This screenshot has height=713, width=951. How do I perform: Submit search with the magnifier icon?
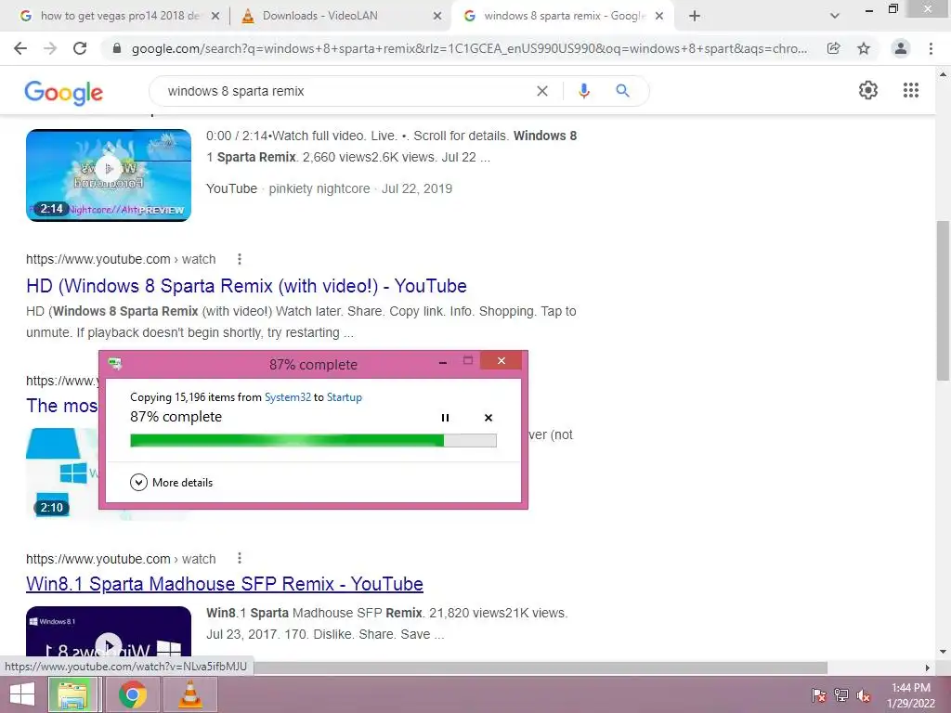pos(622,91)
